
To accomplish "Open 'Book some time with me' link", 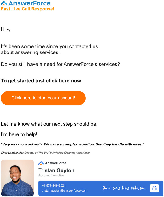I will pos(124,188).
